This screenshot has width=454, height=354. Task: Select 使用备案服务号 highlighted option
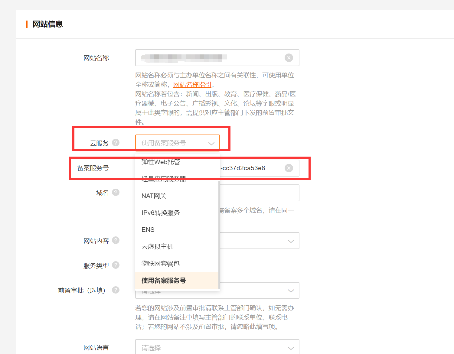click(x=164, y=281)
